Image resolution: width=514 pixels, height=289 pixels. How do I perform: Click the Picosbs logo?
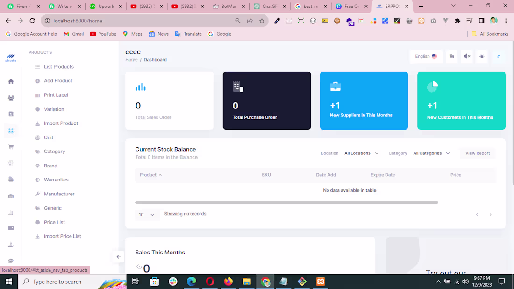[11, 58]
